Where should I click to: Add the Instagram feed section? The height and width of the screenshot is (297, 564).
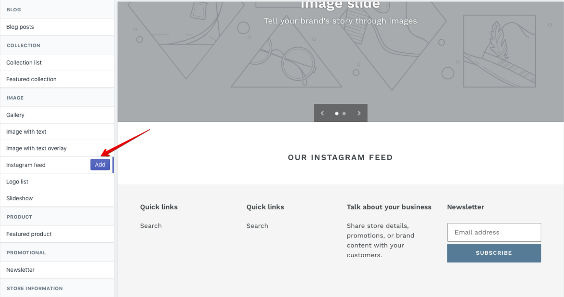[x=100, y=165]
